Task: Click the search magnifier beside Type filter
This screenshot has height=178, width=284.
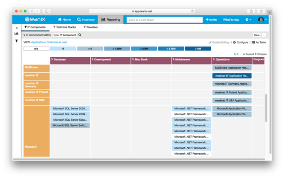Action: click(x=80, y=35)
